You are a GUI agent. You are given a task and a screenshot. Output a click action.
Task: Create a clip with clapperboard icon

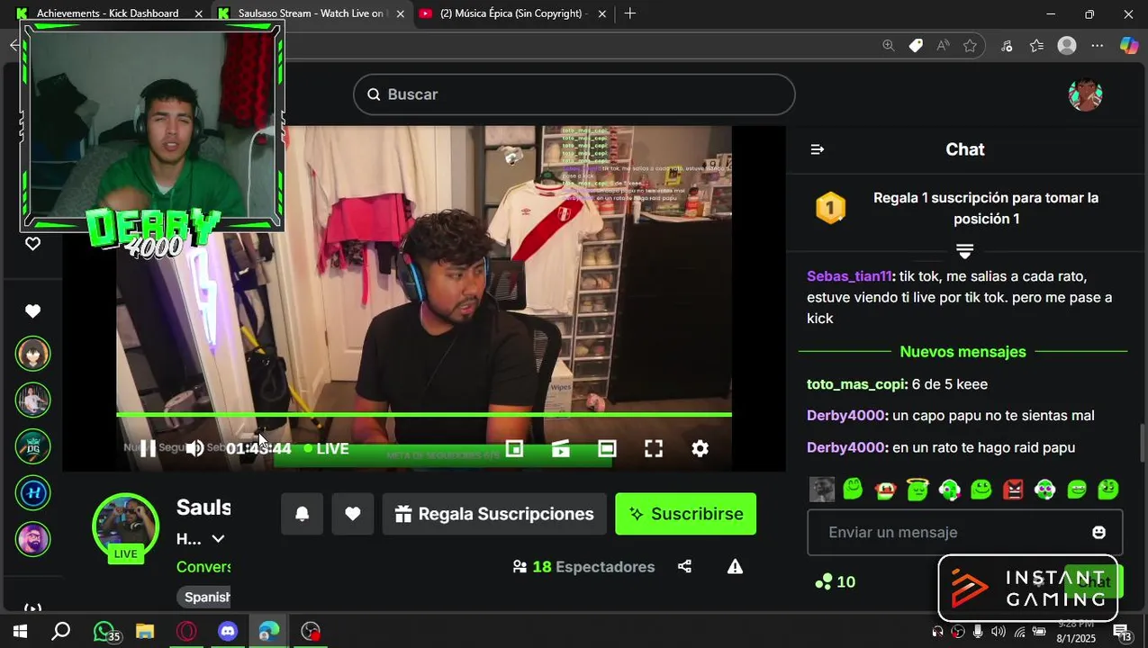coord(561,448)
